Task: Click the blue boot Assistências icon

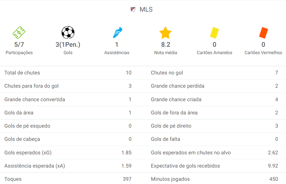Action: (117, 33)
